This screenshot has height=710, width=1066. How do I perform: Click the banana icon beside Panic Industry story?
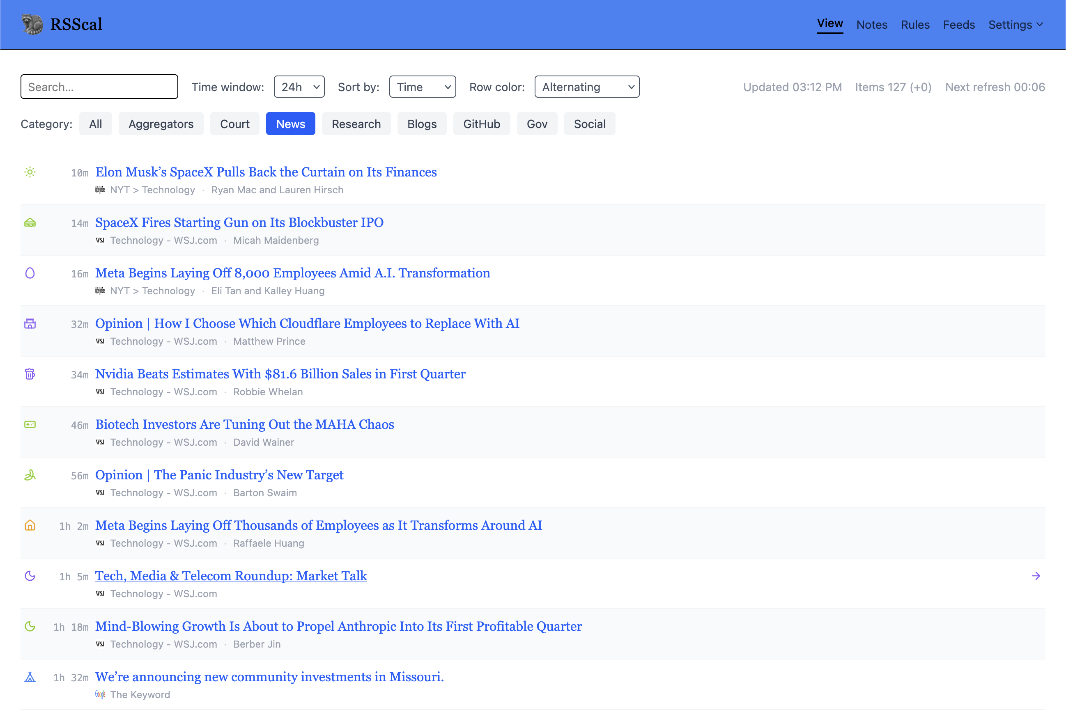(30, 475)
